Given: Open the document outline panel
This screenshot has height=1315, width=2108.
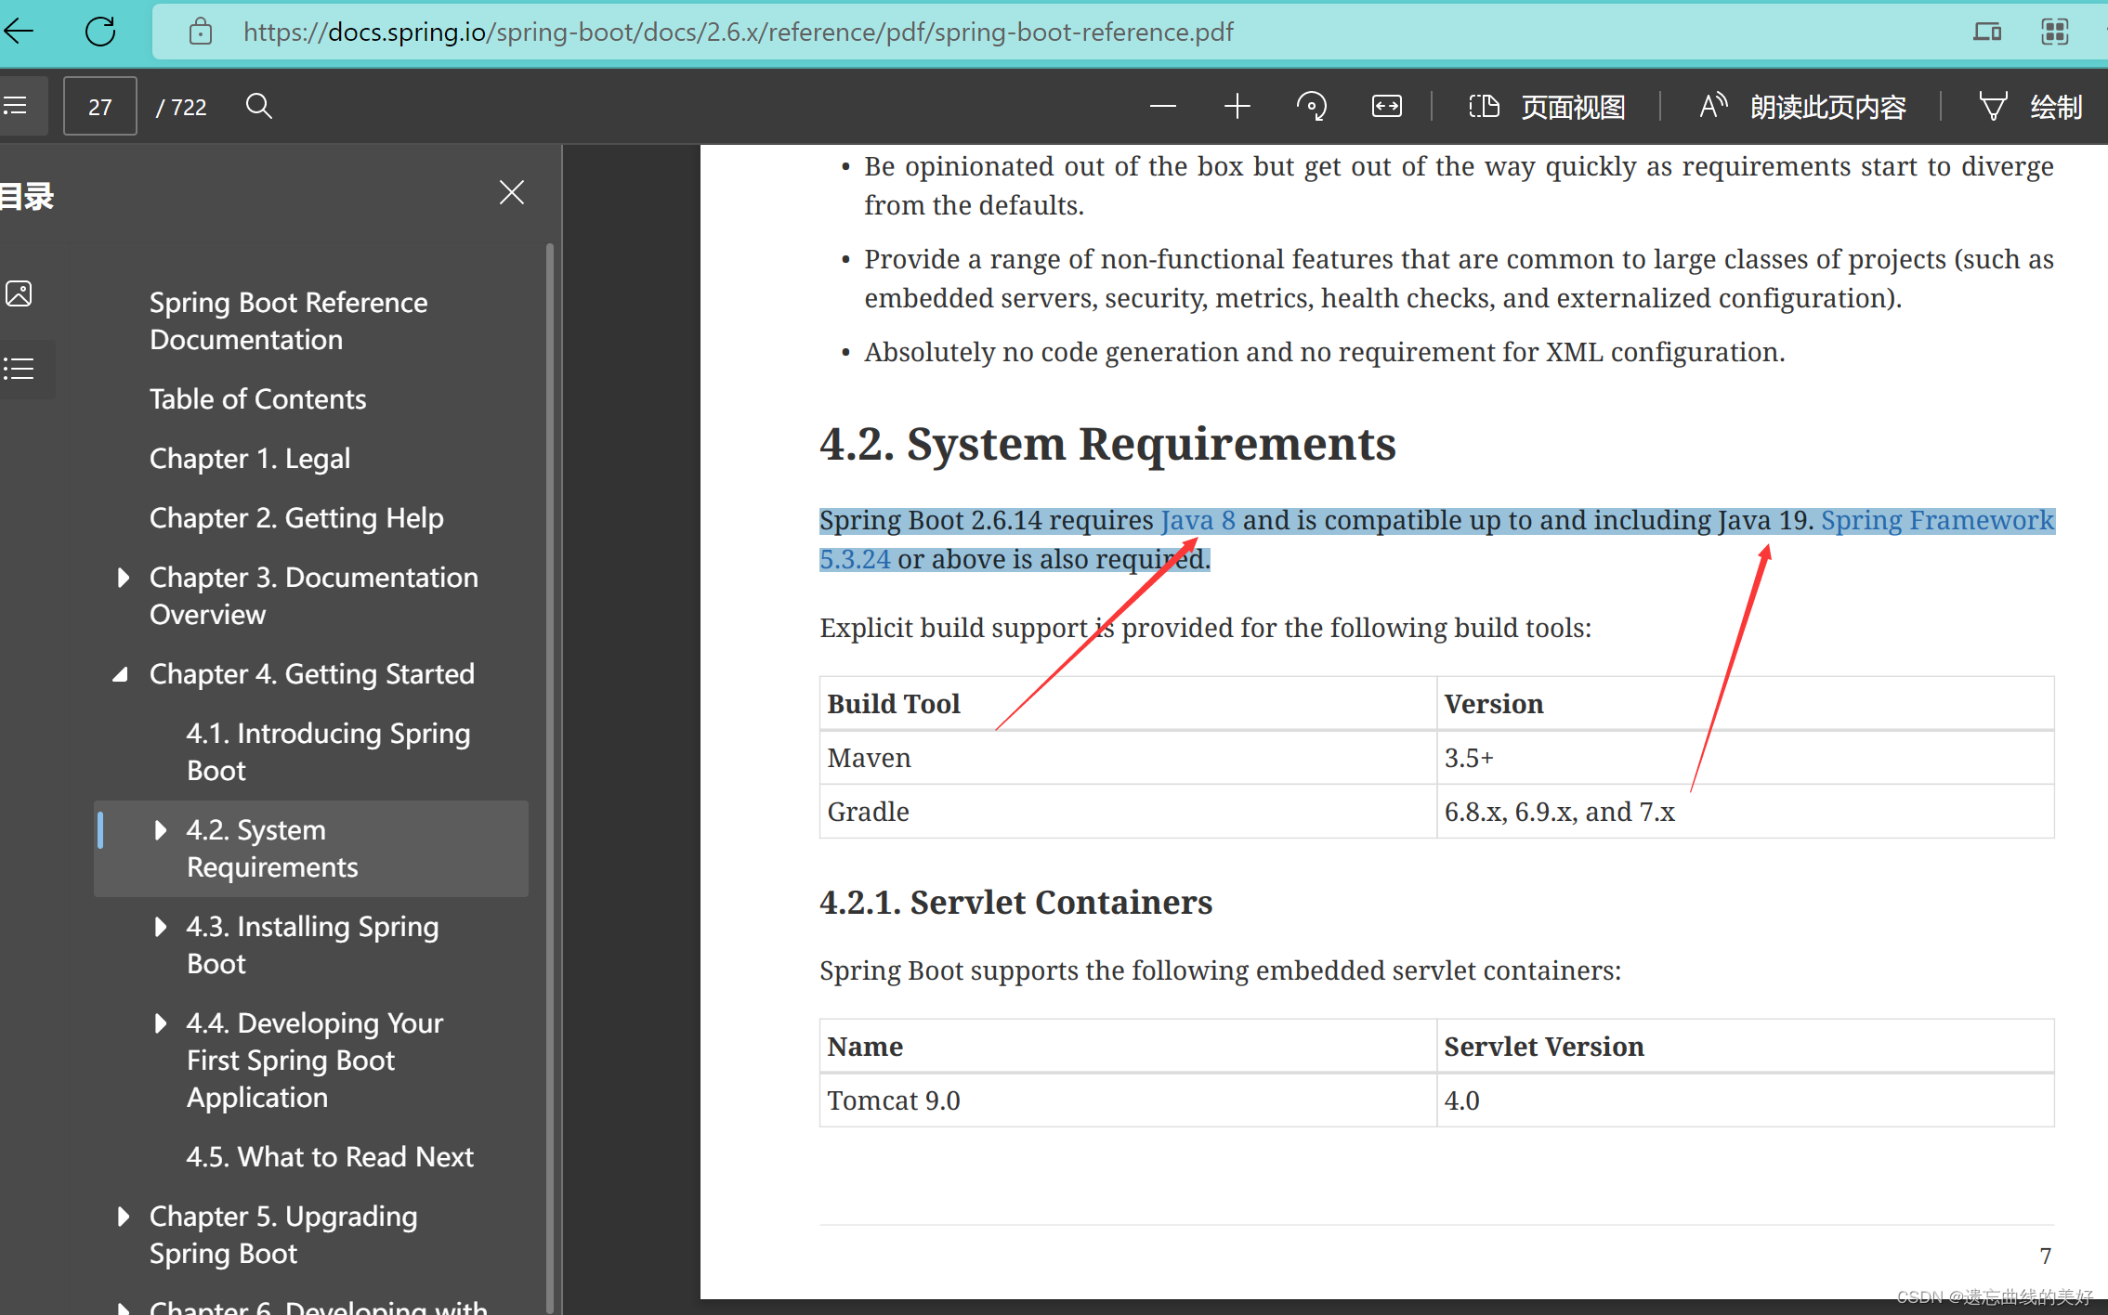Looking at the screenshot, I should point(19,369).
